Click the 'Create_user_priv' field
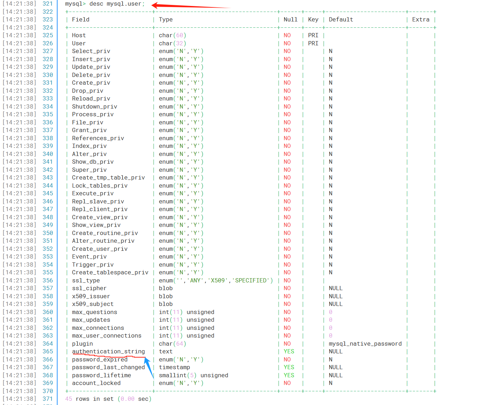This screenshot has height=405, width=492. tap(100, 249)
